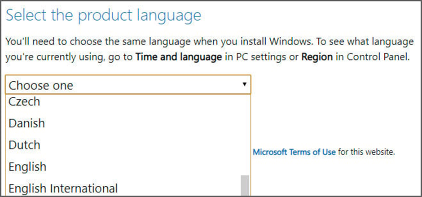
Task: Click the language dropdown's small arrow
Action: tap(244, 84)
